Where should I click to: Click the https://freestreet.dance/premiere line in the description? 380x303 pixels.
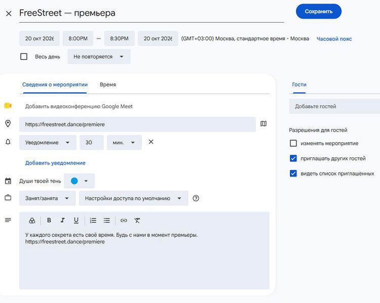coord(65,242)
